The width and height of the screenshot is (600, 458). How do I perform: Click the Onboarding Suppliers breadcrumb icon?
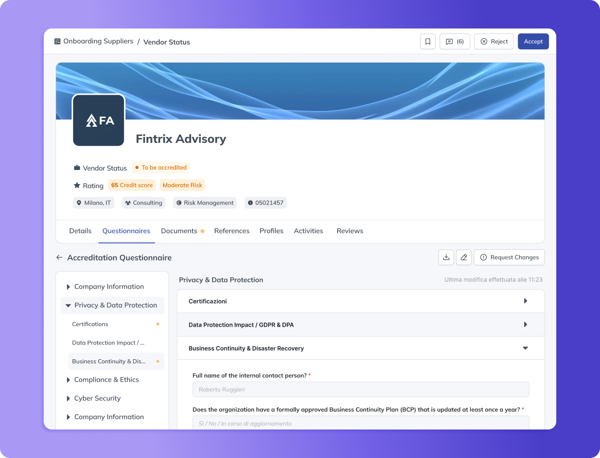(57, 41)
